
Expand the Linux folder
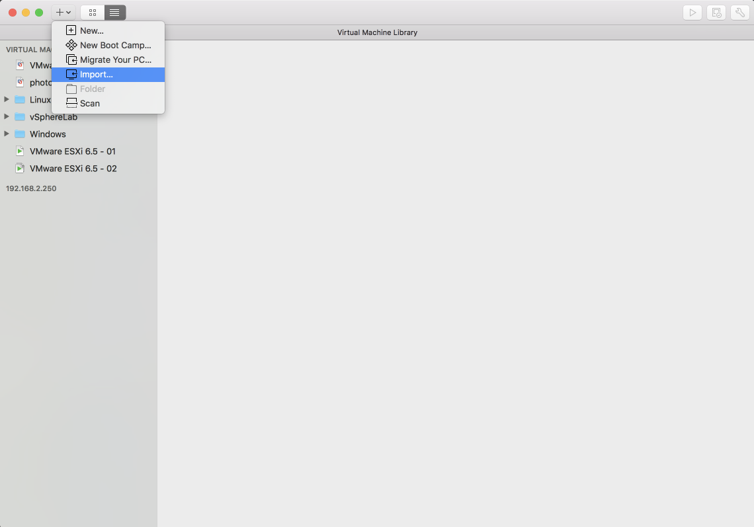click(x=7, y=99)
